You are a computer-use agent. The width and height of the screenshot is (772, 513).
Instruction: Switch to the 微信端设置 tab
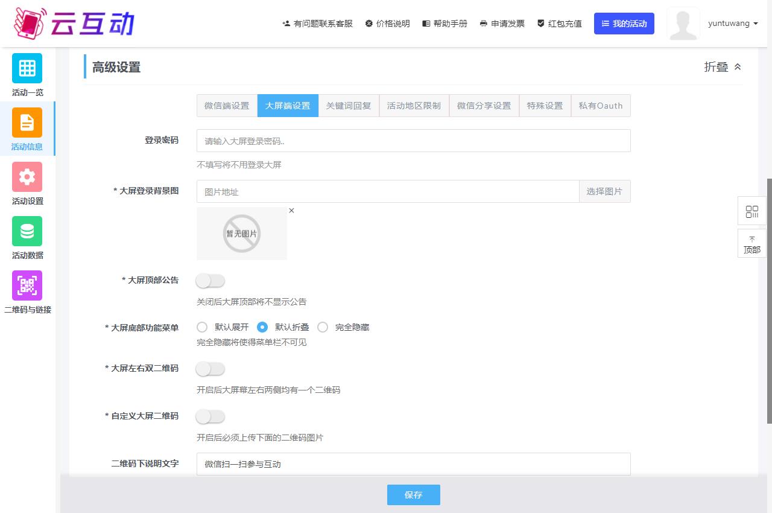pos(227,106)
